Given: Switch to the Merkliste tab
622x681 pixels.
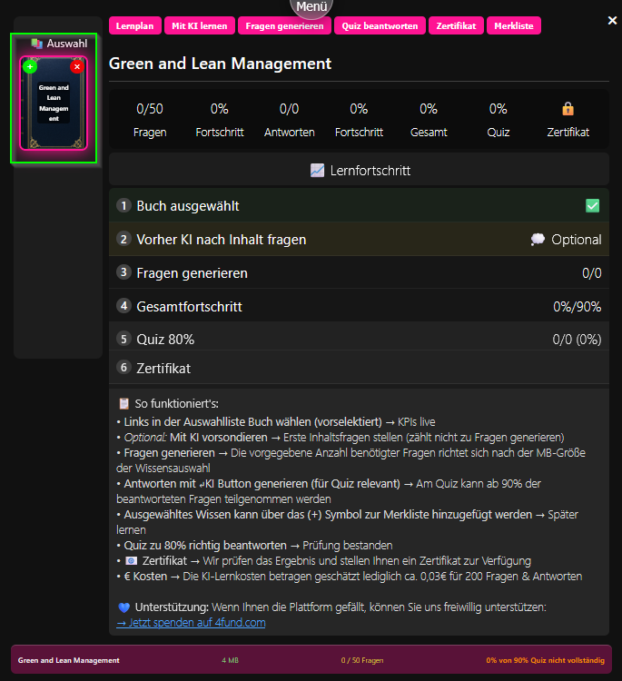Looking at the screenshot, I should 514,25.
